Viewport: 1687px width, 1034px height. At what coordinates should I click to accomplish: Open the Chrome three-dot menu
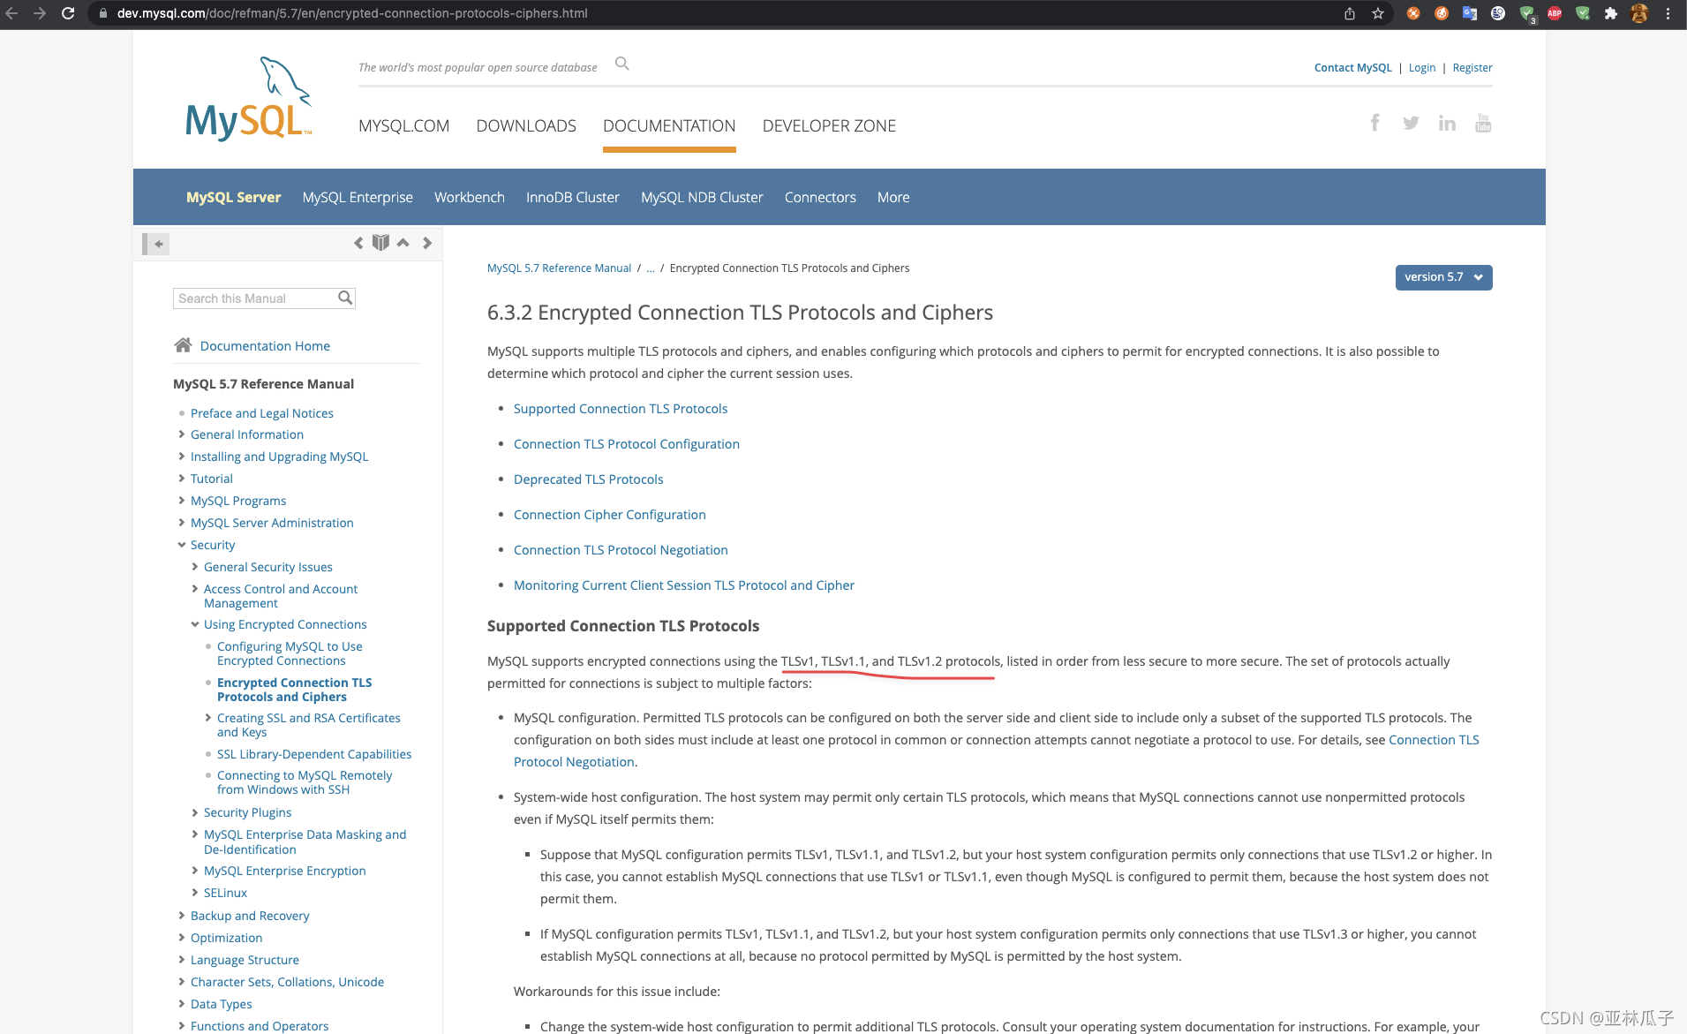1668,13
